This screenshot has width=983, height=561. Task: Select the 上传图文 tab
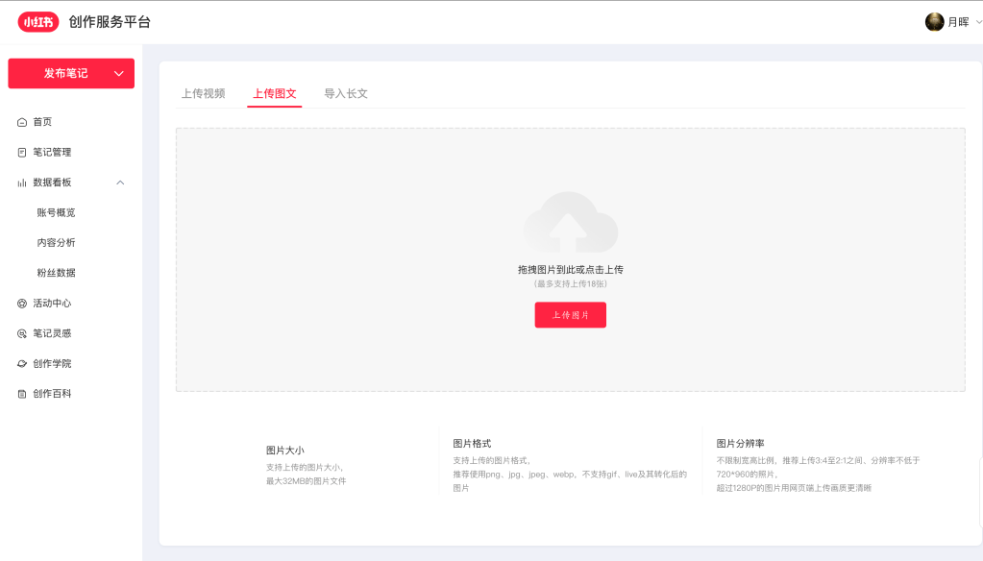click(275, 93)
